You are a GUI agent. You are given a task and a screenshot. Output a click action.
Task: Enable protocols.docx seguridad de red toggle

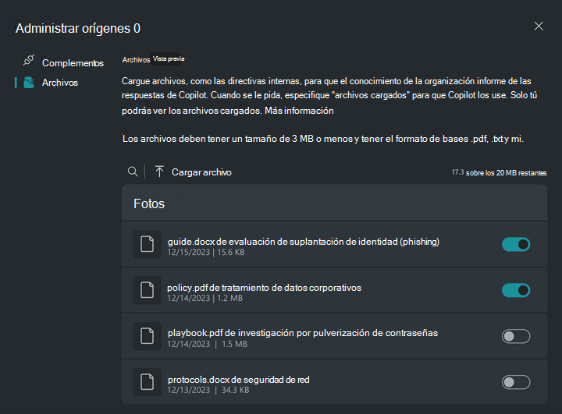(x=516, y=382)
